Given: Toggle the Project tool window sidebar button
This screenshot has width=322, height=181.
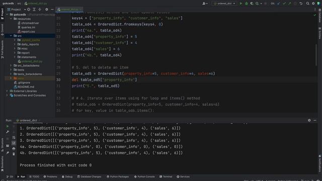Looking at the screenshot, I should (x=2, y=14).
